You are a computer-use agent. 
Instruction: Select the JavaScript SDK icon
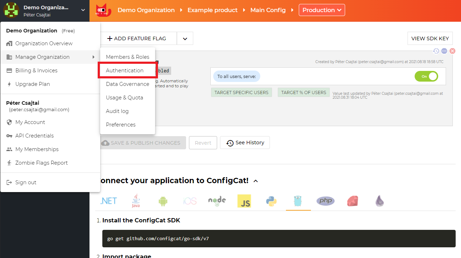[x=244, y=201]
